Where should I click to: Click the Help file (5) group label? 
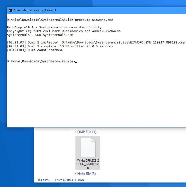[87, 174]
